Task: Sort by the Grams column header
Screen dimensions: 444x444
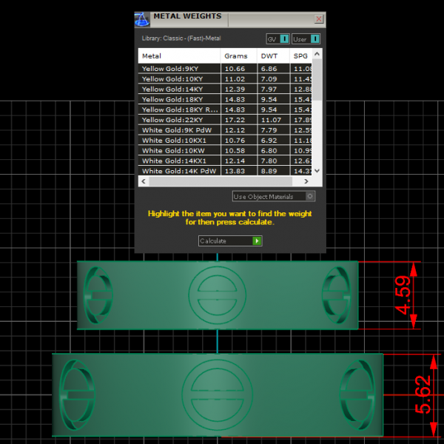Action: pyautogui.click(x=237, y=56)
